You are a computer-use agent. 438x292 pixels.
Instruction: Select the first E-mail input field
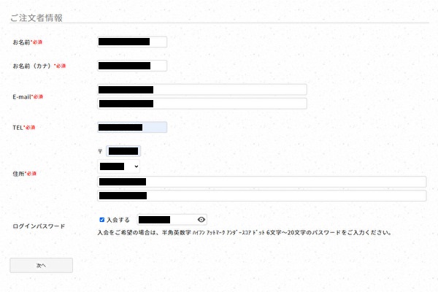coord(202,90)
